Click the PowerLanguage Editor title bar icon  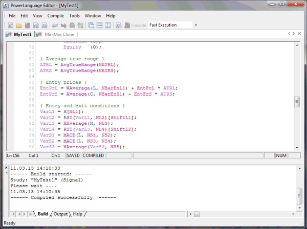point(6,6)
